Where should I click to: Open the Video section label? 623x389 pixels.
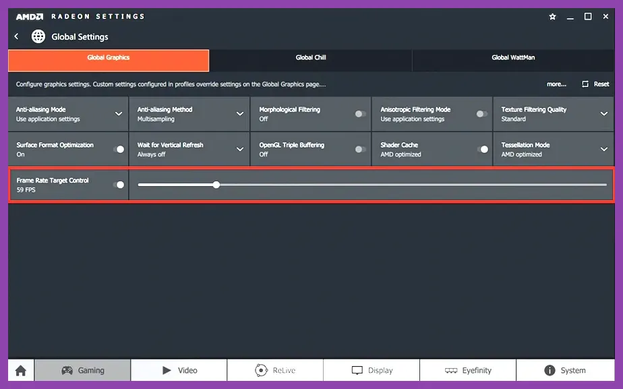(187, 370)
